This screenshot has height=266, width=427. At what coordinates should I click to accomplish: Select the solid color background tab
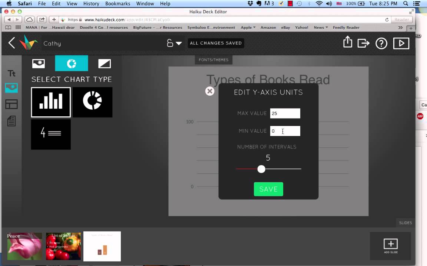click(x=104, y=64)
